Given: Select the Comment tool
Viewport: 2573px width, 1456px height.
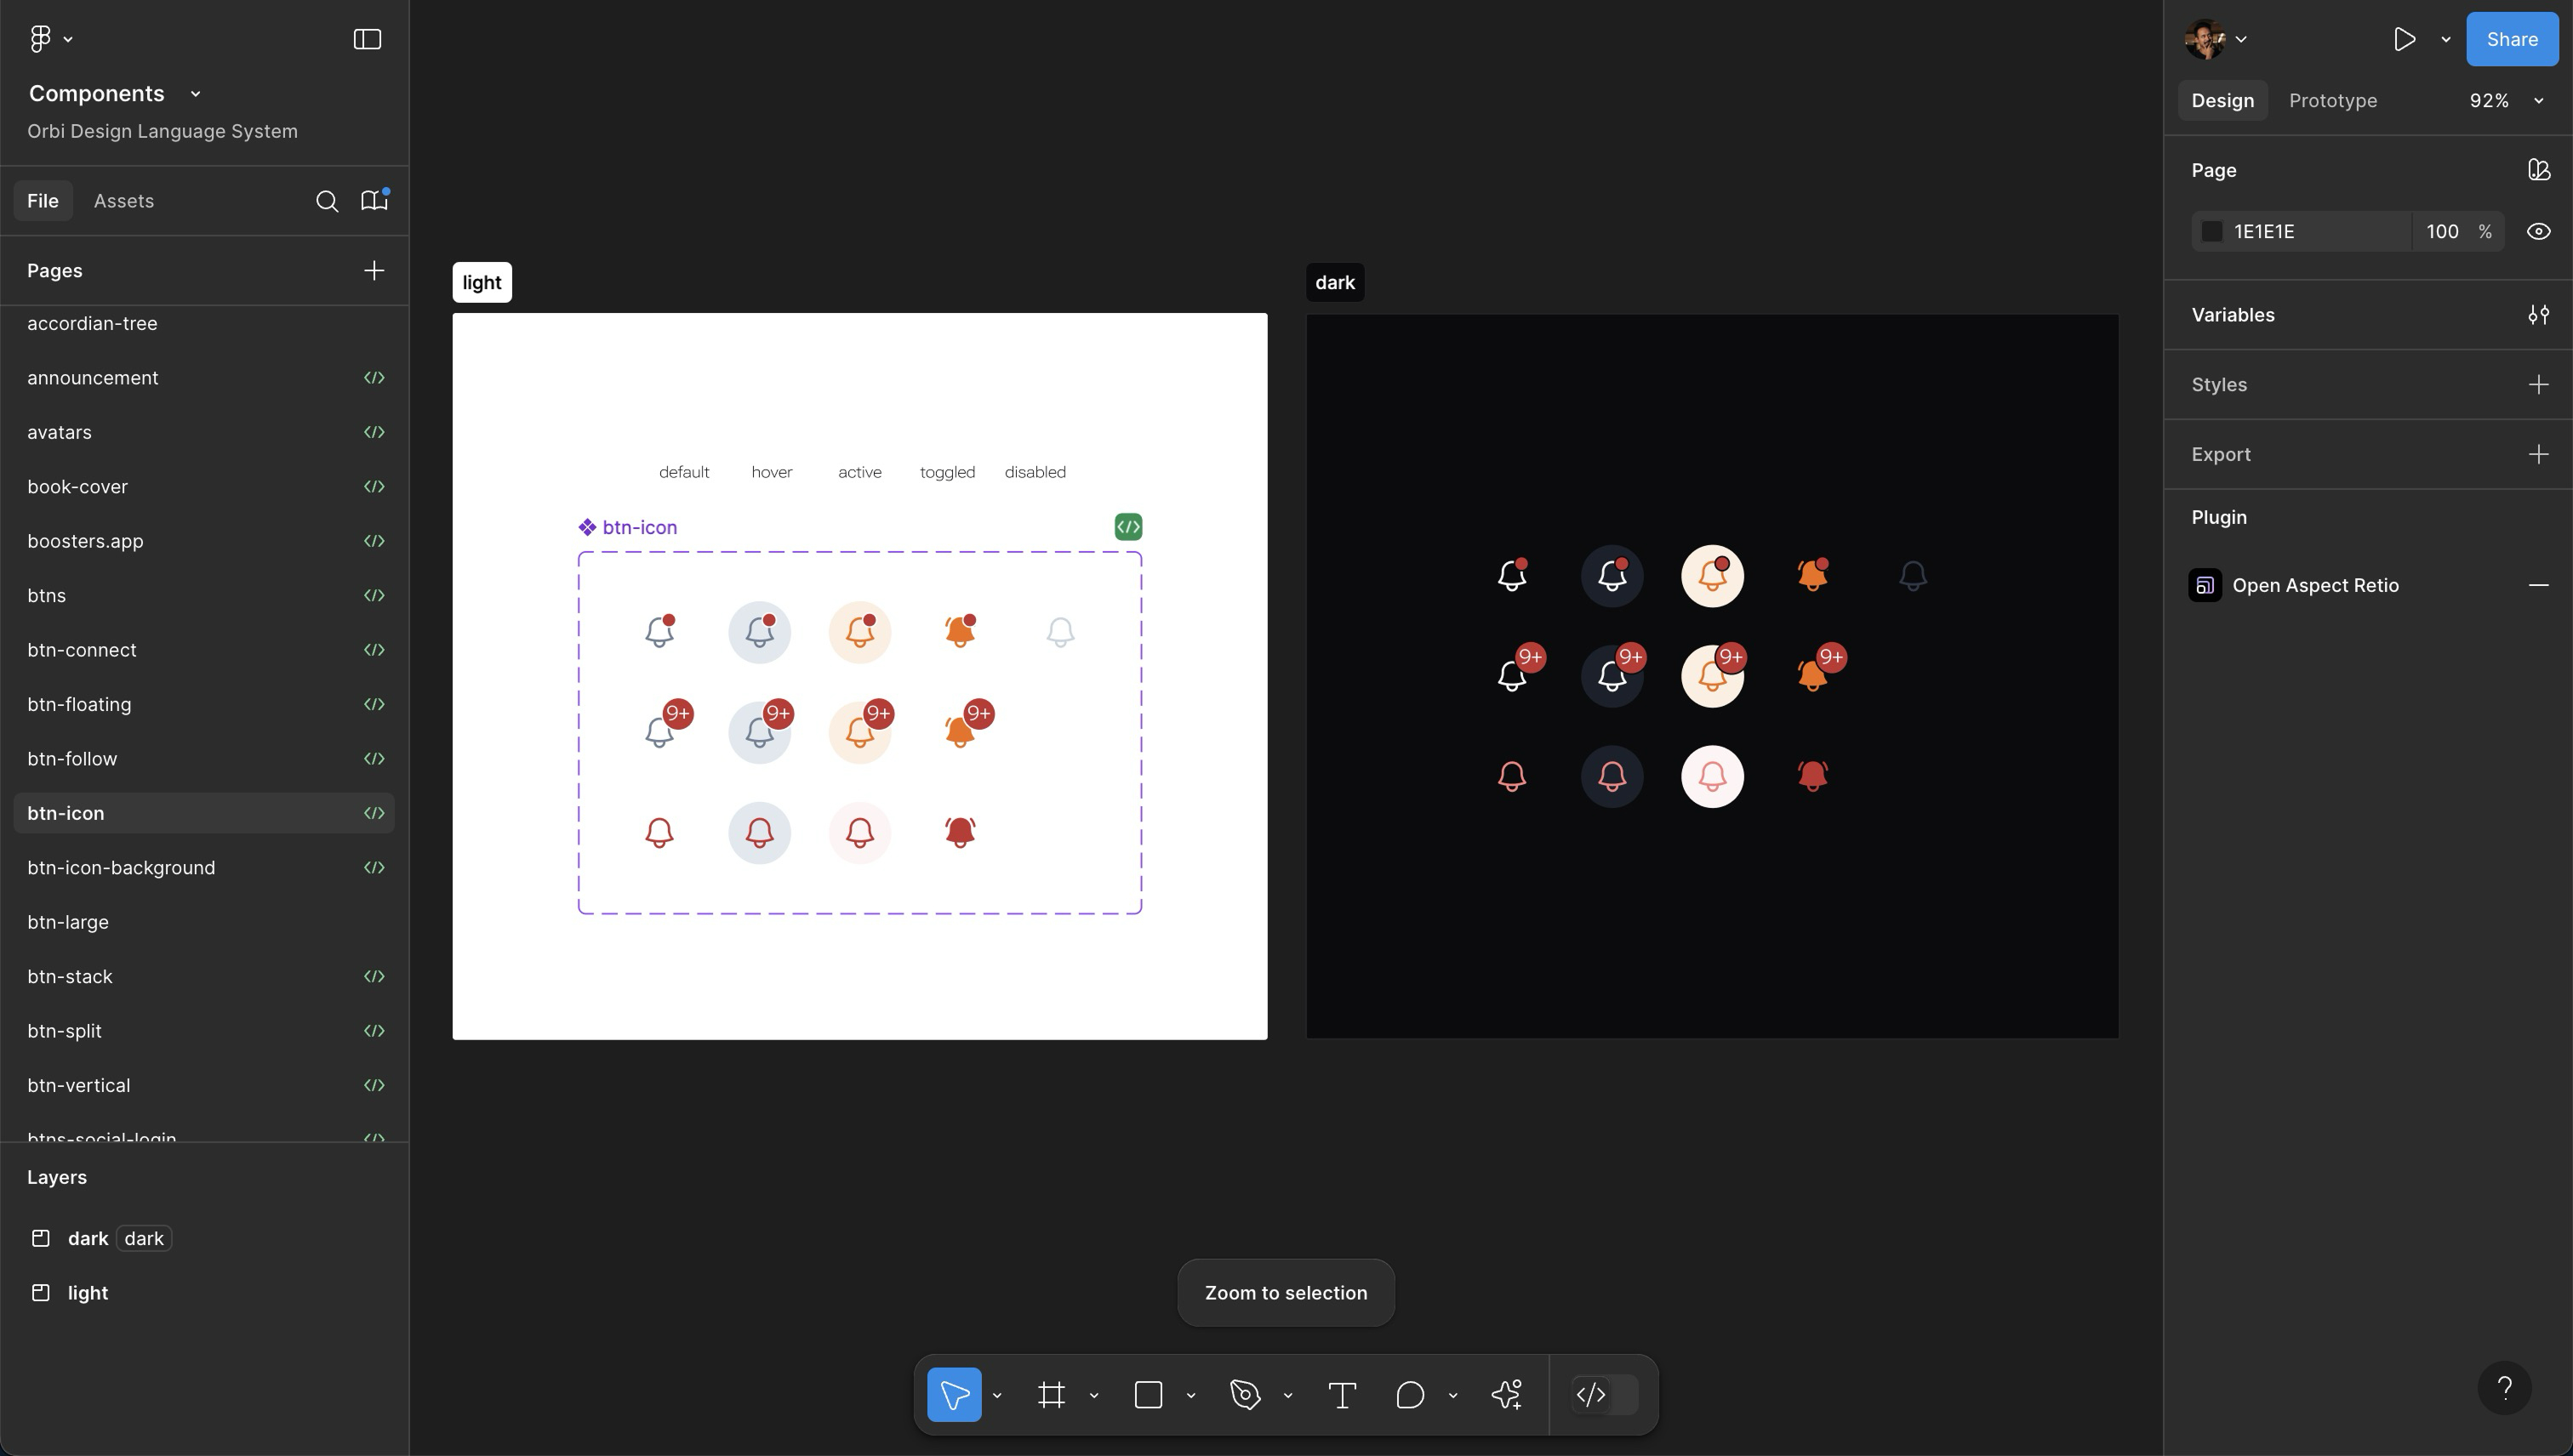Looking at the screenshot, I should tap(1410, 1395).
